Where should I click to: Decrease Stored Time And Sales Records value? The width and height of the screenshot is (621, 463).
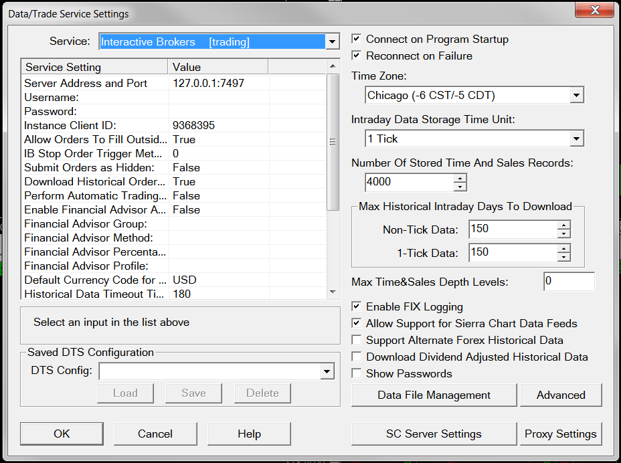[460, 187]
